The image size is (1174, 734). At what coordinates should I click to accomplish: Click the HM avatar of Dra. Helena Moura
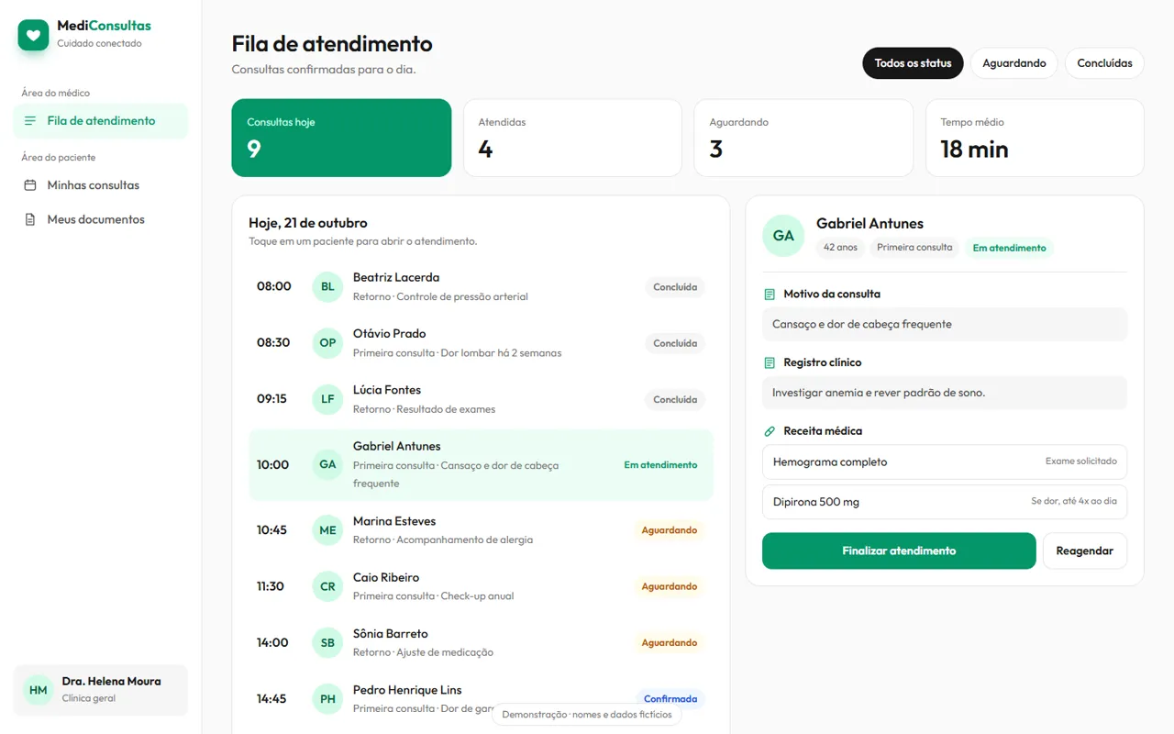39,690
